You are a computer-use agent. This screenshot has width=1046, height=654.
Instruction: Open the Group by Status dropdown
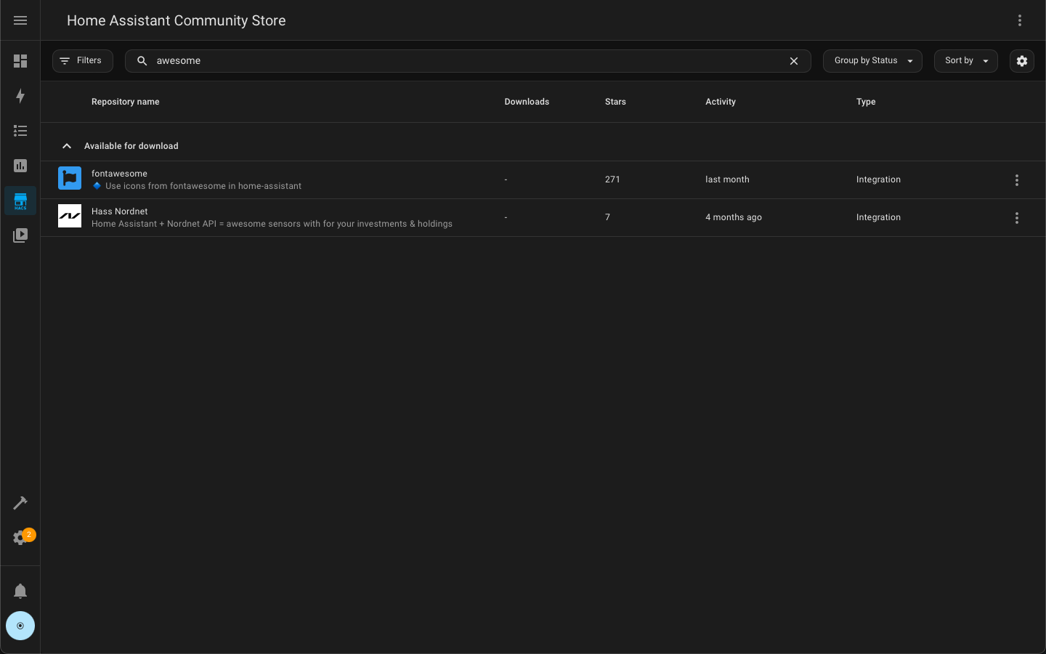tap(872, 61)
